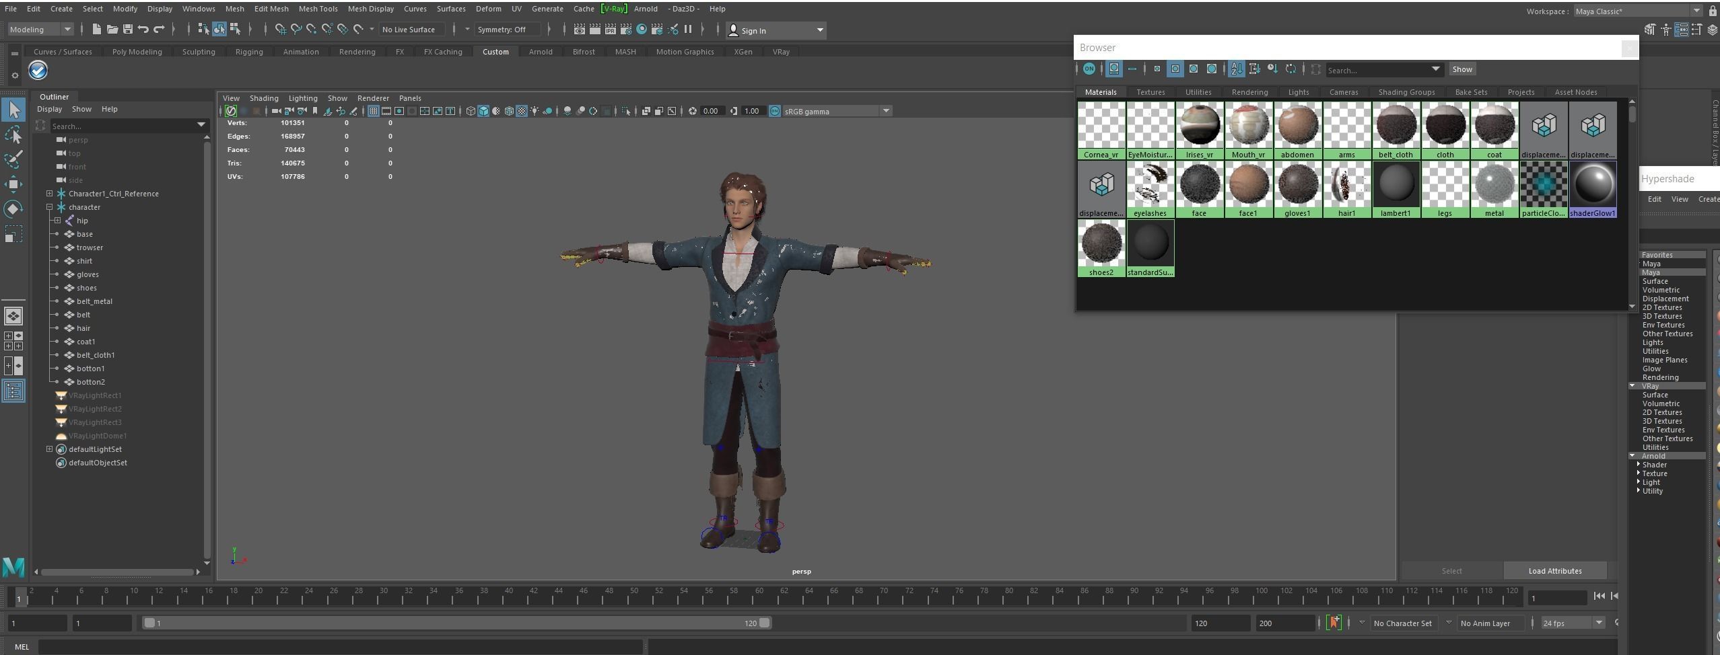Click the Redo arrow icon
1720x655 pixels.
[x=159, y=29]
